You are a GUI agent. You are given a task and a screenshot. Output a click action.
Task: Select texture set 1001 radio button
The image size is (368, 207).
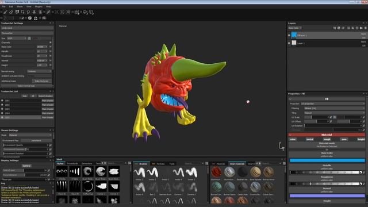[2, 101]
